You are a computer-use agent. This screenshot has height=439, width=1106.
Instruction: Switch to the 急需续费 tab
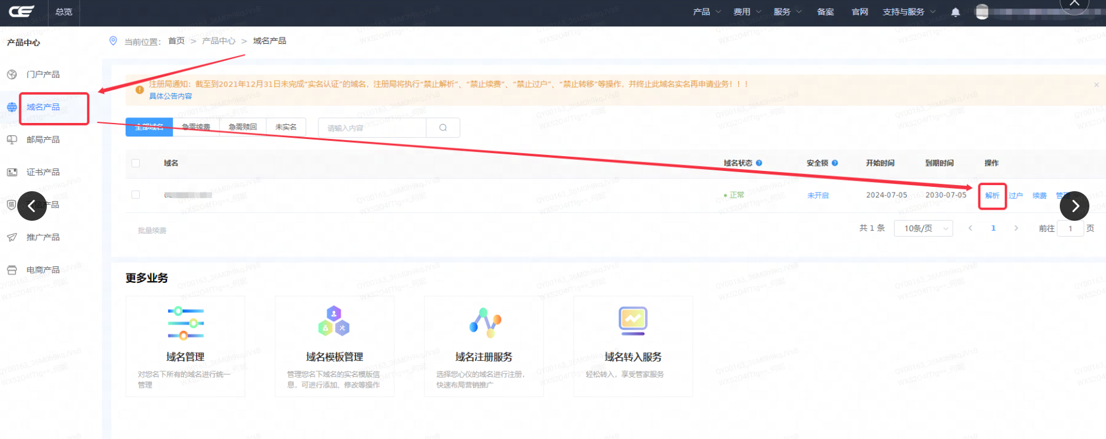196,127
